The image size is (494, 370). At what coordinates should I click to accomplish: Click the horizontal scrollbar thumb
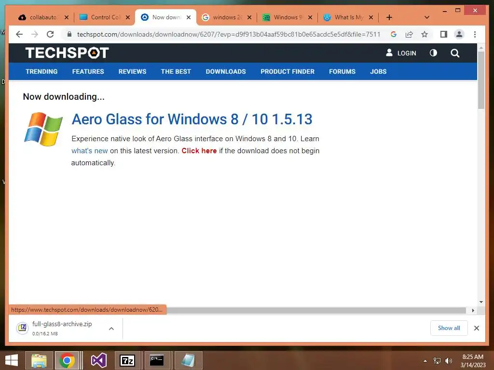pyautogui.click(x=316, y=311)
